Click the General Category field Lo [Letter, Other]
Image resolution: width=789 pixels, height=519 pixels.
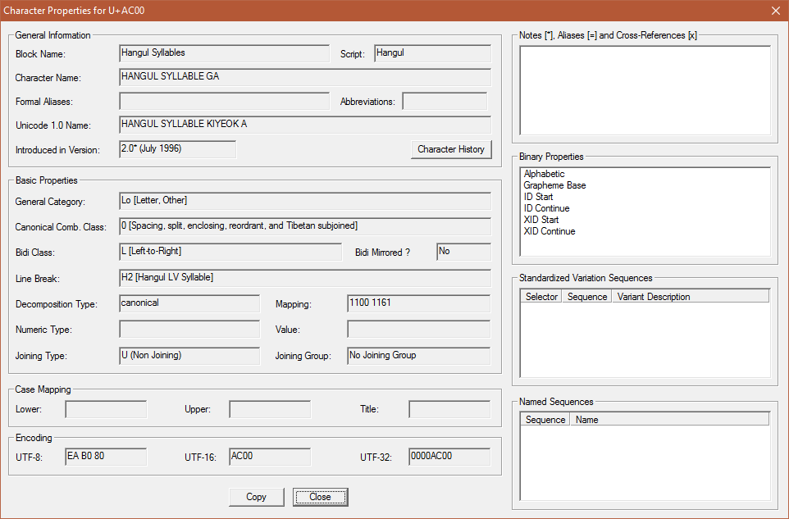click(305, 201)
